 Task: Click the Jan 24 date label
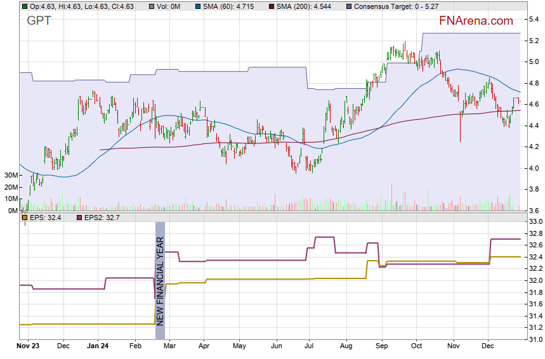click(98, 347)
